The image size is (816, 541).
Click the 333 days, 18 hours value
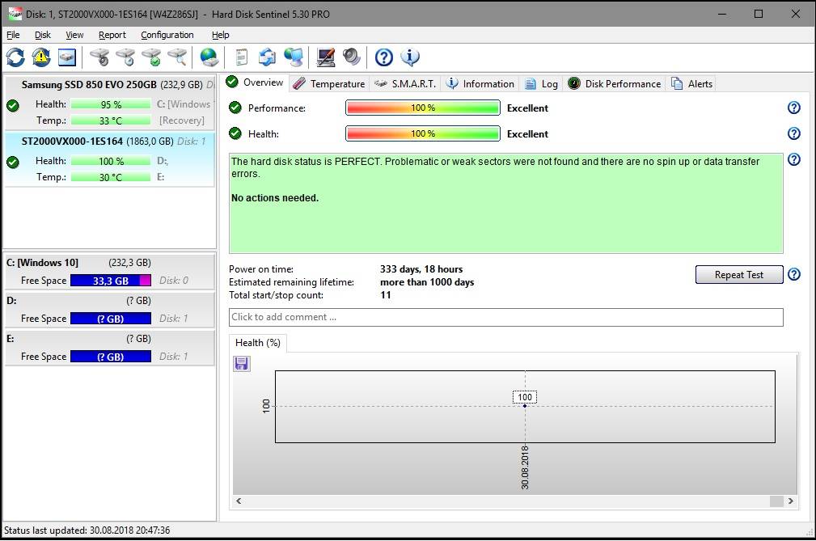pos(421,269)
